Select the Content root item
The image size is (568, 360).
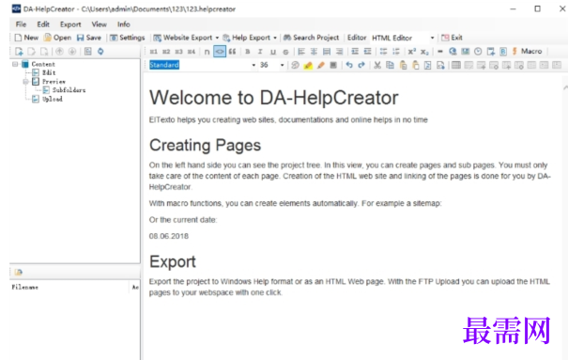tap(43, 64)
